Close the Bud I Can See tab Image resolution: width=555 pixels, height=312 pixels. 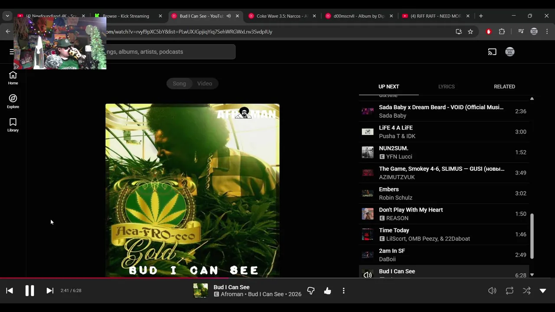[x=237, y=16]
